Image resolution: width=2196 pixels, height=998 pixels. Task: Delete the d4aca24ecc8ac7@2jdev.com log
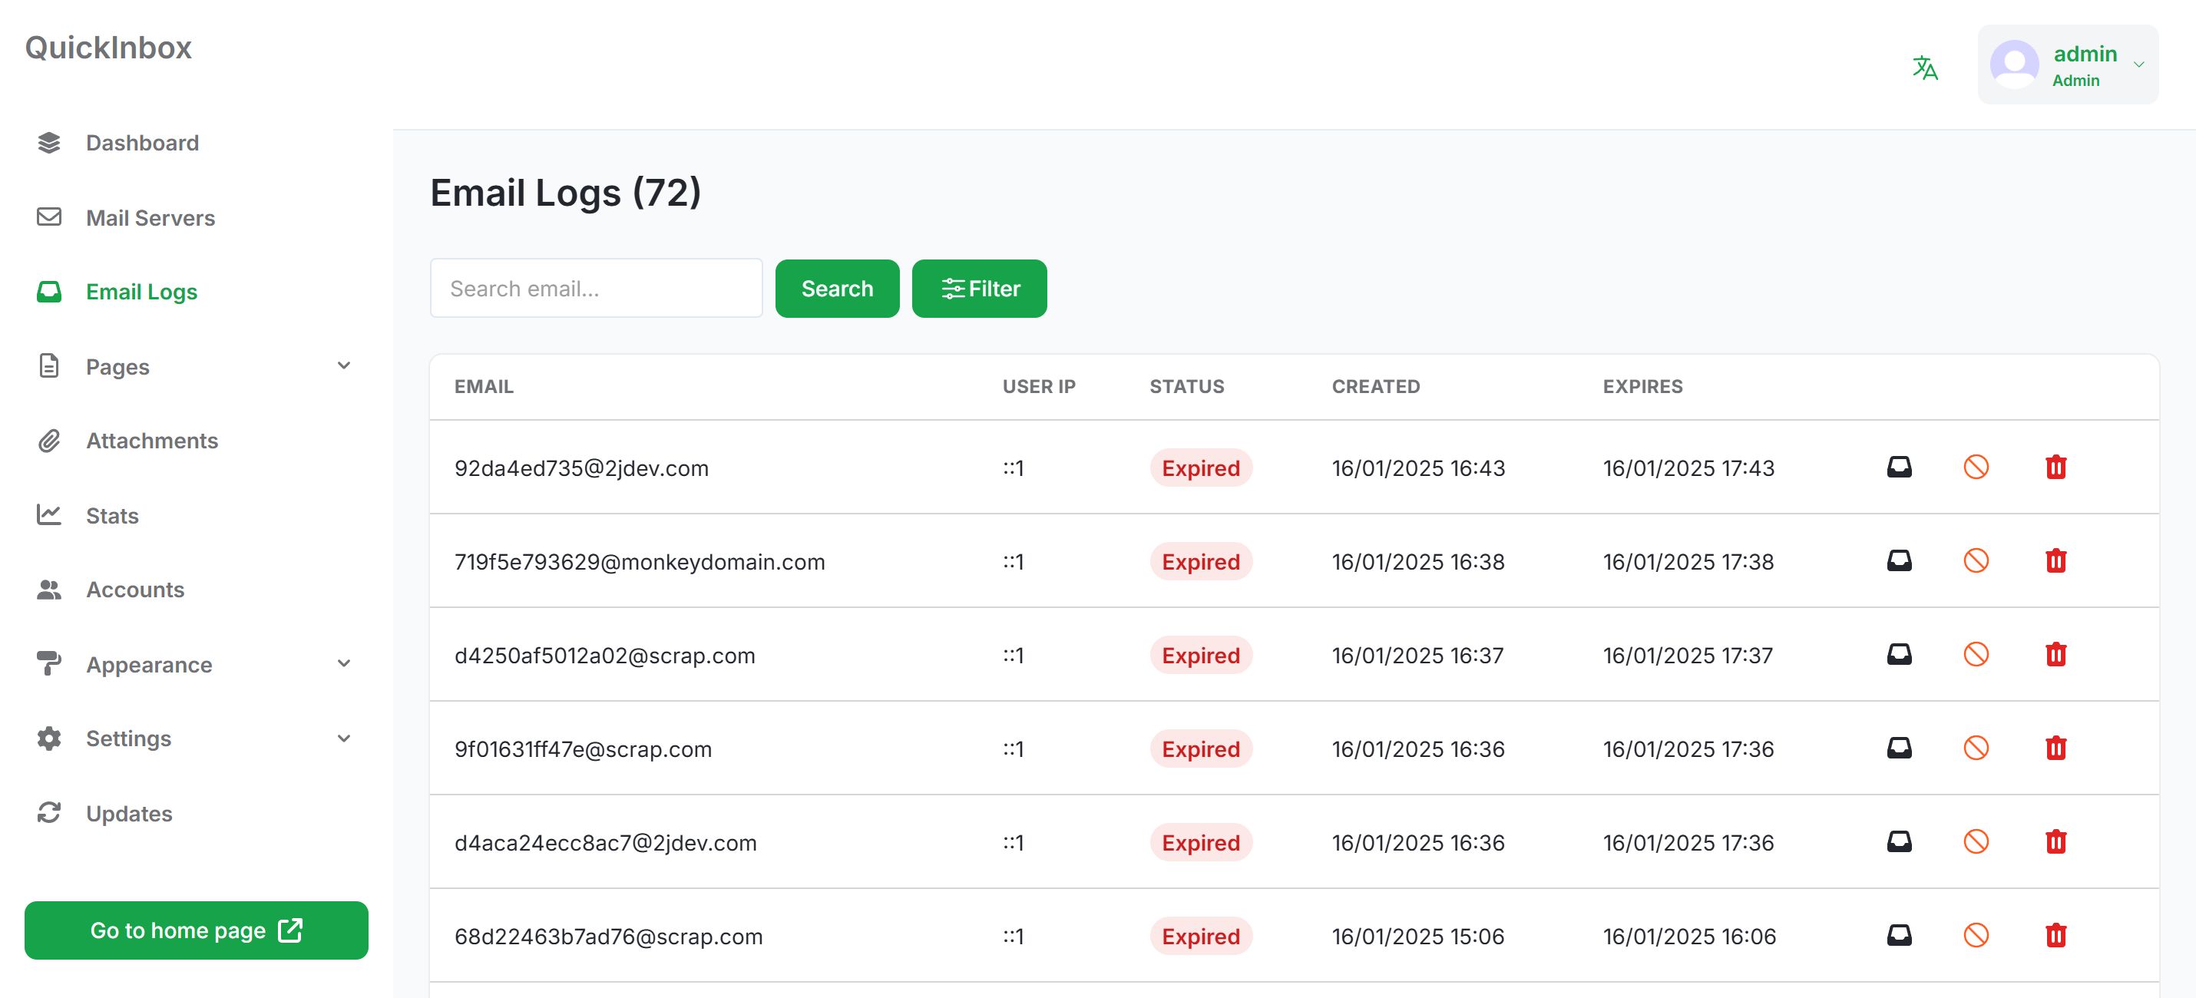(2055, 842)
